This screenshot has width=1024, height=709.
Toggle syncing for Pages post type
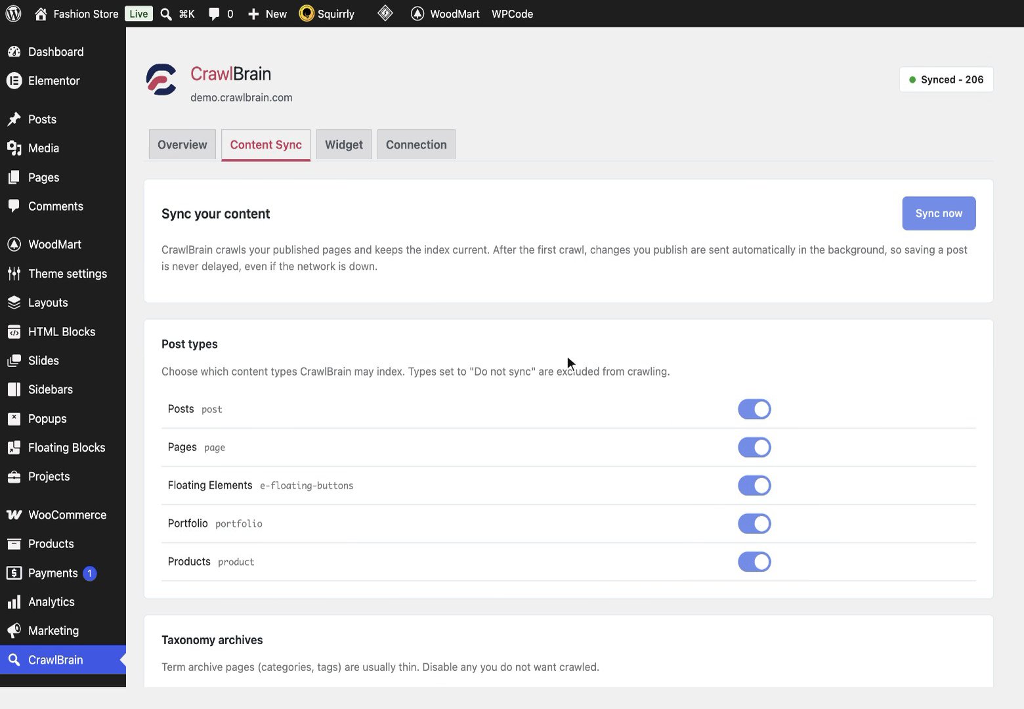[x=754, y=448]
